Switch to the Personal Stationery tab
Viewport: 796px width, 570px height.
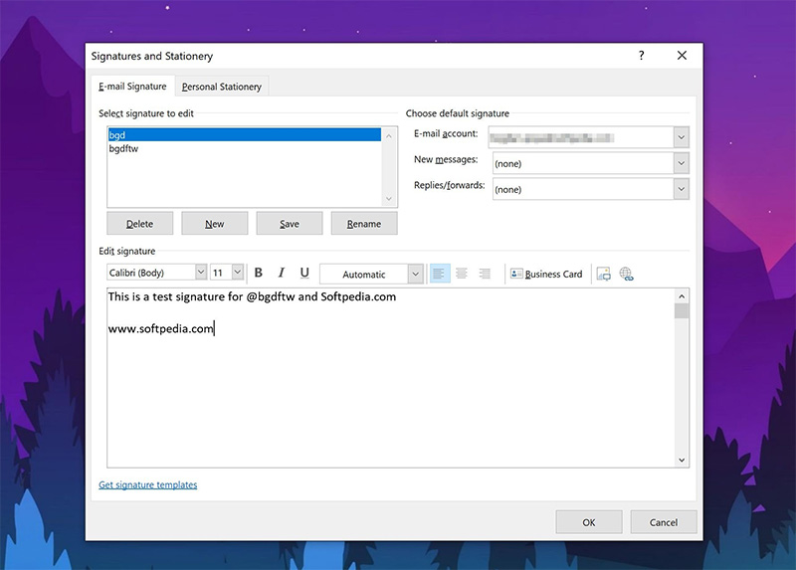[221, 87]
